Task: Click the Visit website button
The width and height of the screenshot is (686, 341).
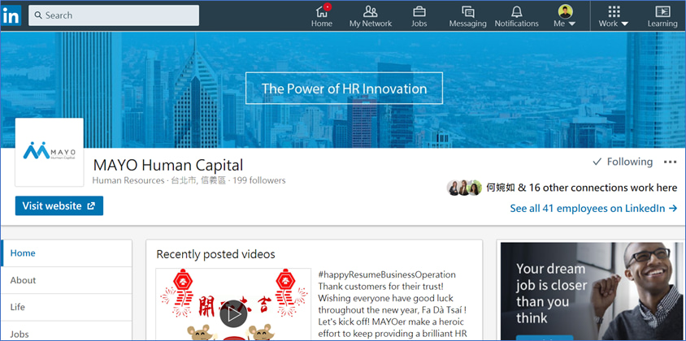Action: coord(59,206)
